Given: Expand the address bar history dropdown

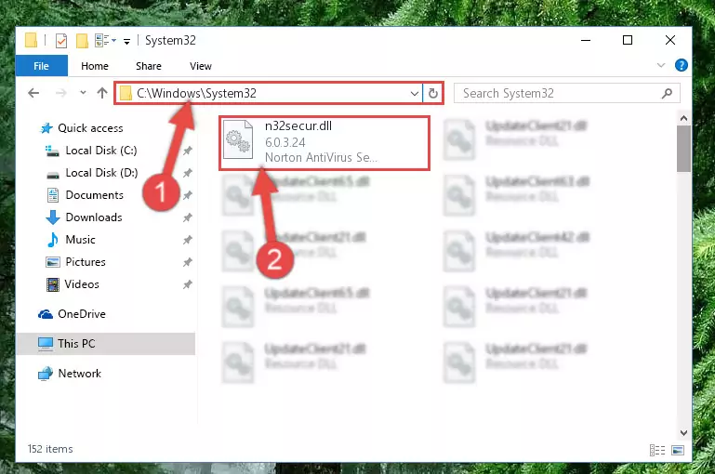Looking at the screenshot, I should pos(414,94).
